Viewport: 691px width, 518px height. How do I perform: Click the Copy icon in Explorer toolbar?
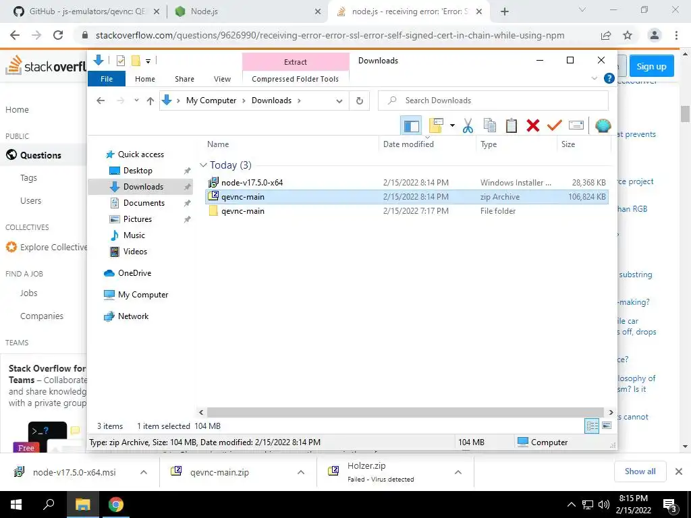point(490,125)
